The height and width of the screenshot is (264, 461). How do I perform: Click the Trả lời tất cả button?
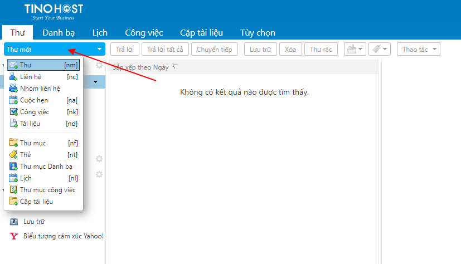tap(165, 50)
